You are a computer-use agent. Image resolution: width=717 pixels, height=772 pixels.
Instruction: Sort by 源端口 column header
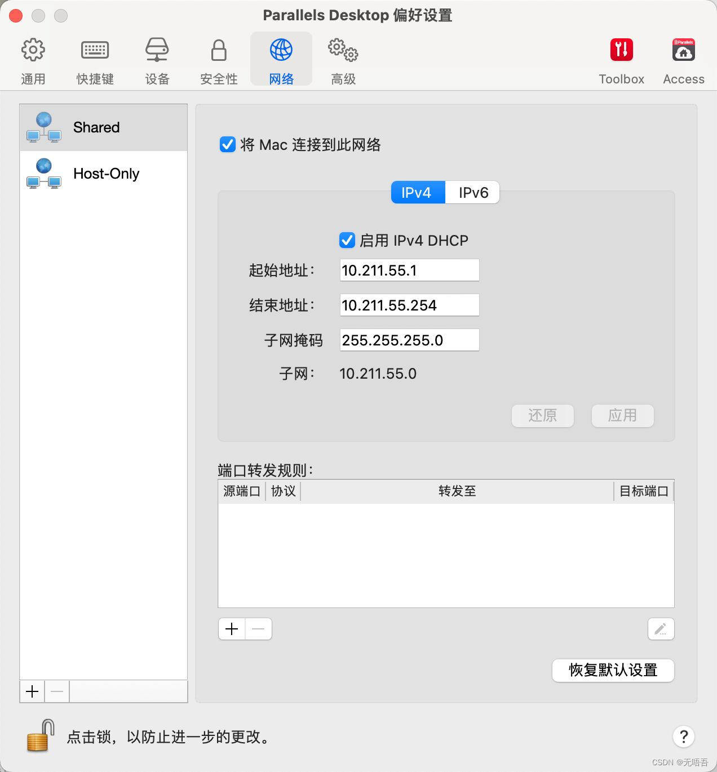[242, 491]
